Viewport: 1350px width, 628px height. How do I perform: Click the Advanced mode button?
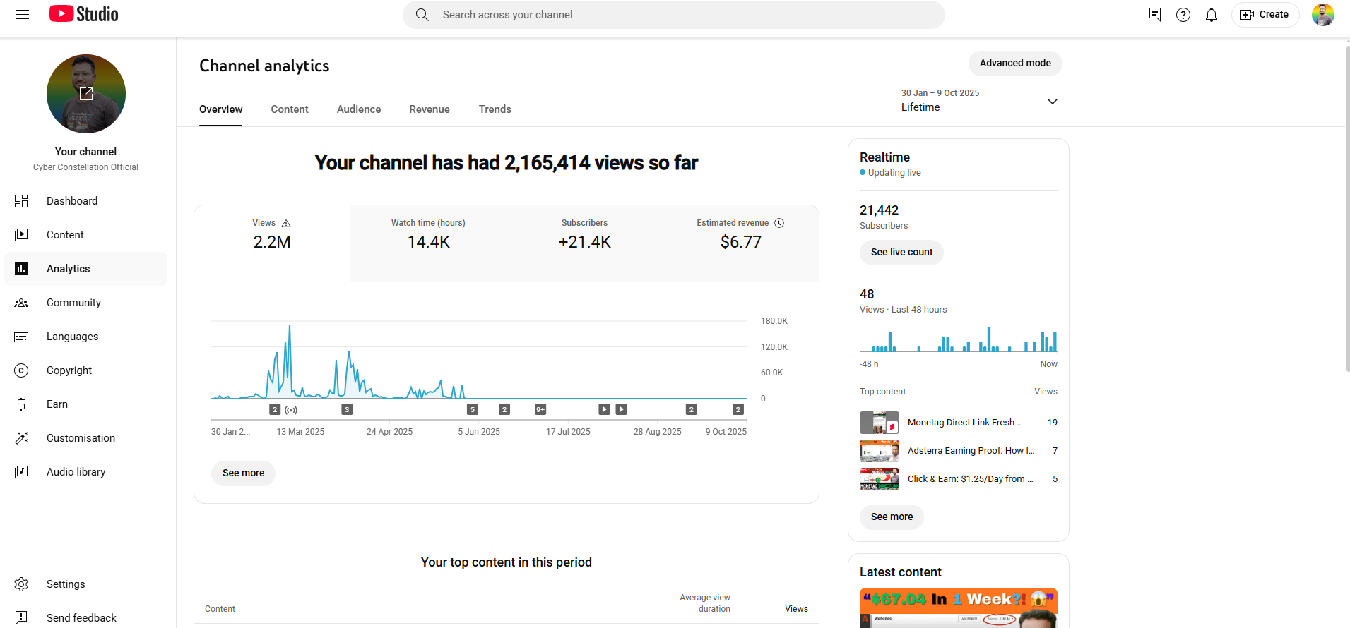coord(1014,63)
